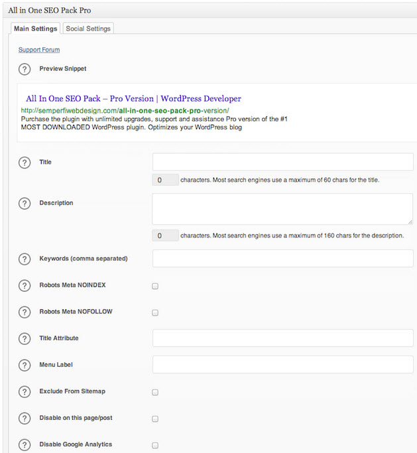The image size is (417, 453).
Task: Enable Disable Google Analytics checkbox
Action: pyautogui.click(x=155, y=446)
